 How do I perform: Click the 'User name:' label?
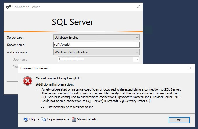tap(20, 60)
